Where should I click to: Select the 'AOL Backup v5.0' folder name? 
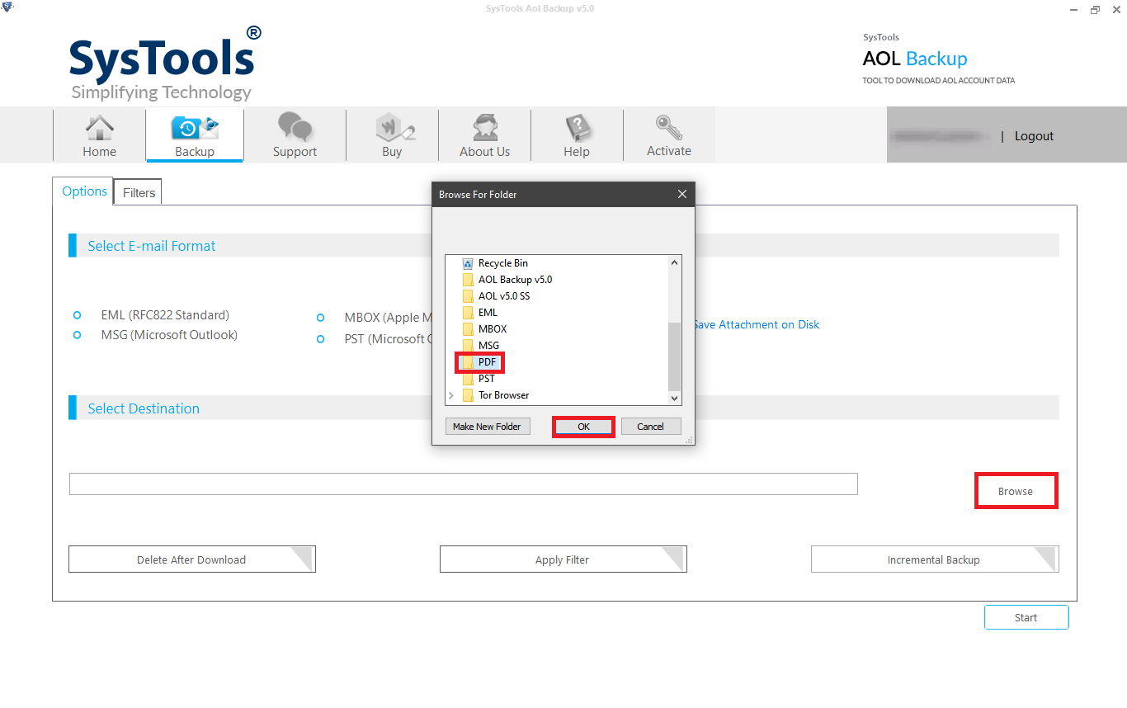coord(515,280)
